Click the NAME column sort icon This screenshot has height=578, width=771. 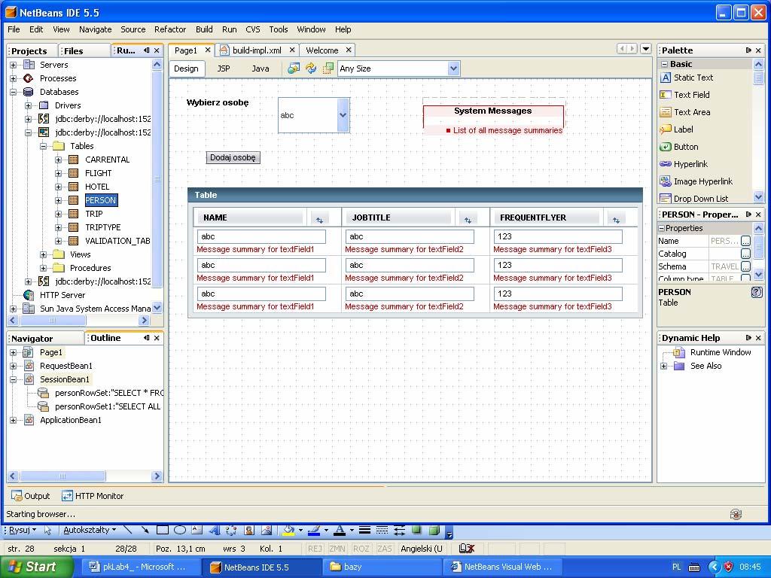319,220
